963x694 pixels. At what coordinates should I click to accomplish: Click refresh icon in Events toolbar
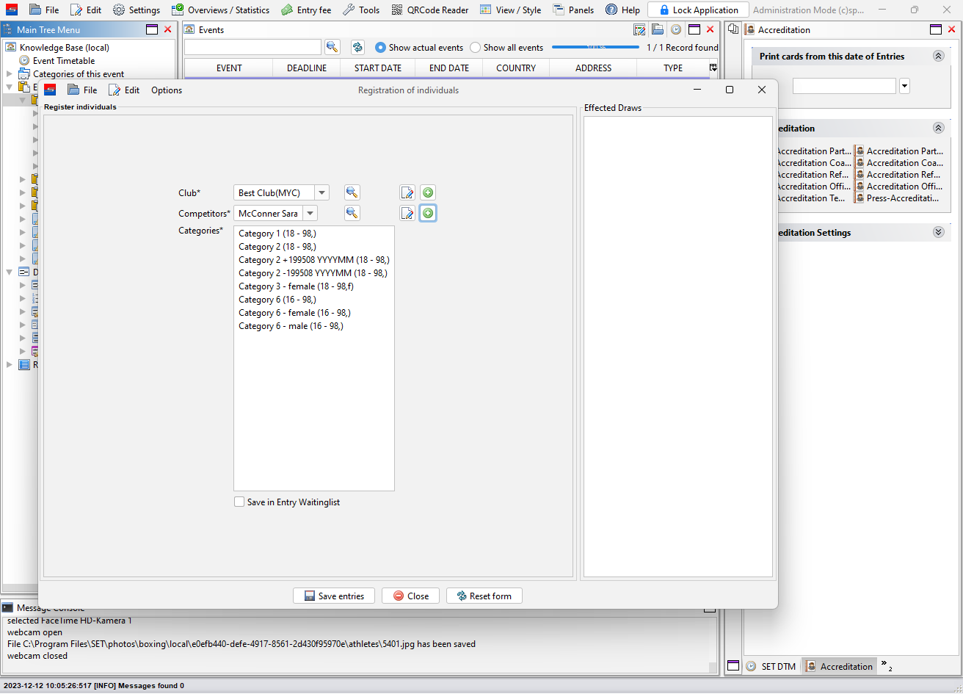pos(357,47)
